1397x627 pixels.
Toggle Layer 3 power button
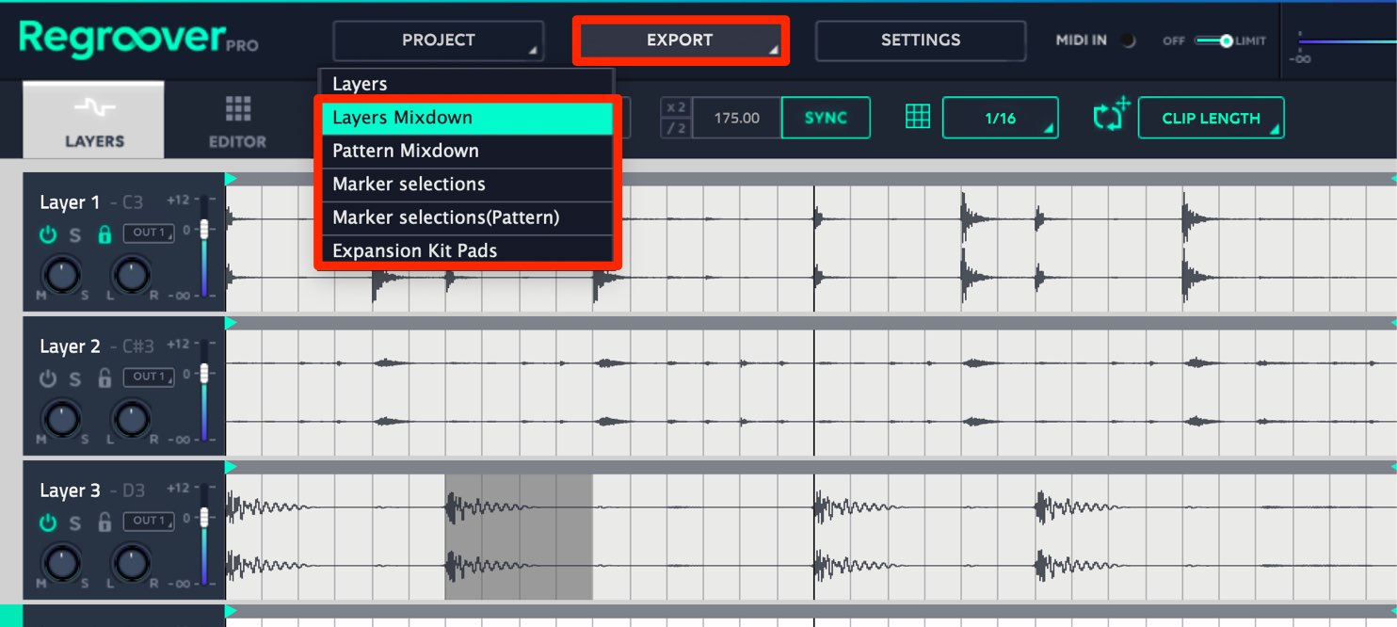pyautogui.click(x=48, y=522)
